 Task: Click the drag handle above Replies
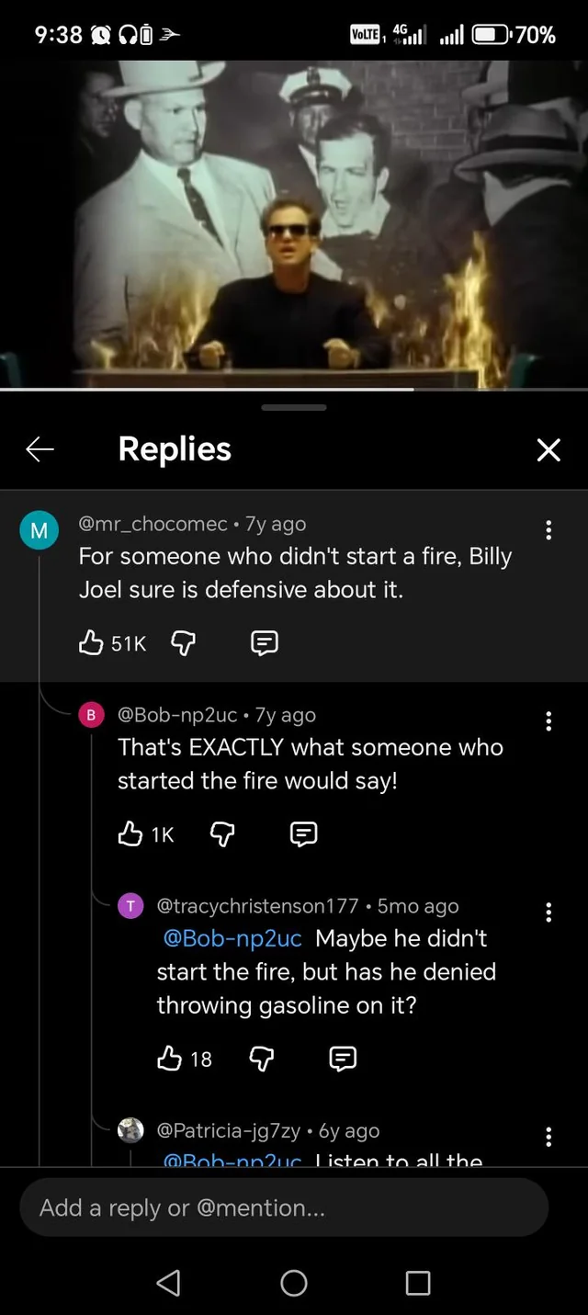coord(294,407)
